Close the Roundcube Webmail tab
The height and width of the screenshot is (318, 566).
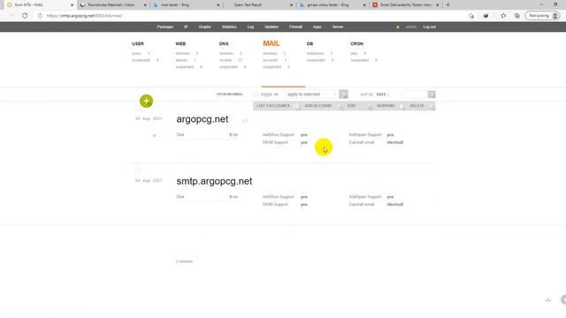click(145, 5)
